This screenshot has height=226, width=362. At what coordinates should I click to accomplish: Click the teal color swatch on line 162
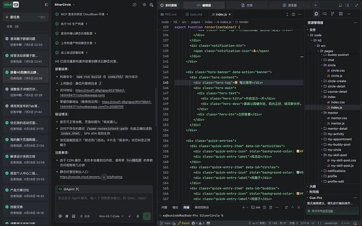pyautogui.click(x=298, y=172)
